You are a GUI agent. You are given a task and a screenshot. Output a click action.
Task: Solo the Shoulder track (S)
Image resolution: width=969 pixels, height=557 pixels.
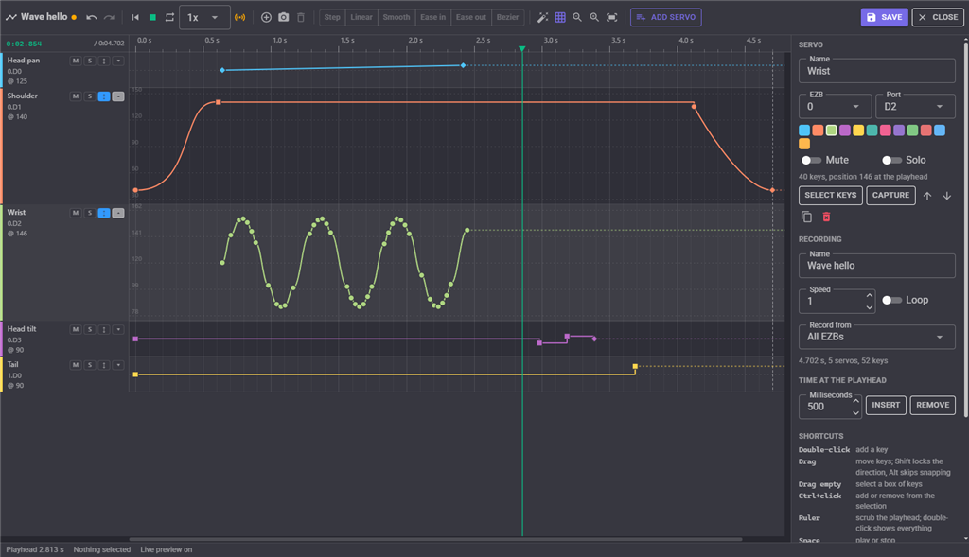point(90,96)
